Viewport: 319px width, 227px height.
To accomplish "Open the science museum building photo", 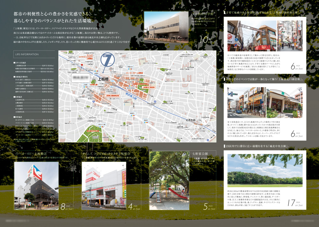I will point(166,26).
